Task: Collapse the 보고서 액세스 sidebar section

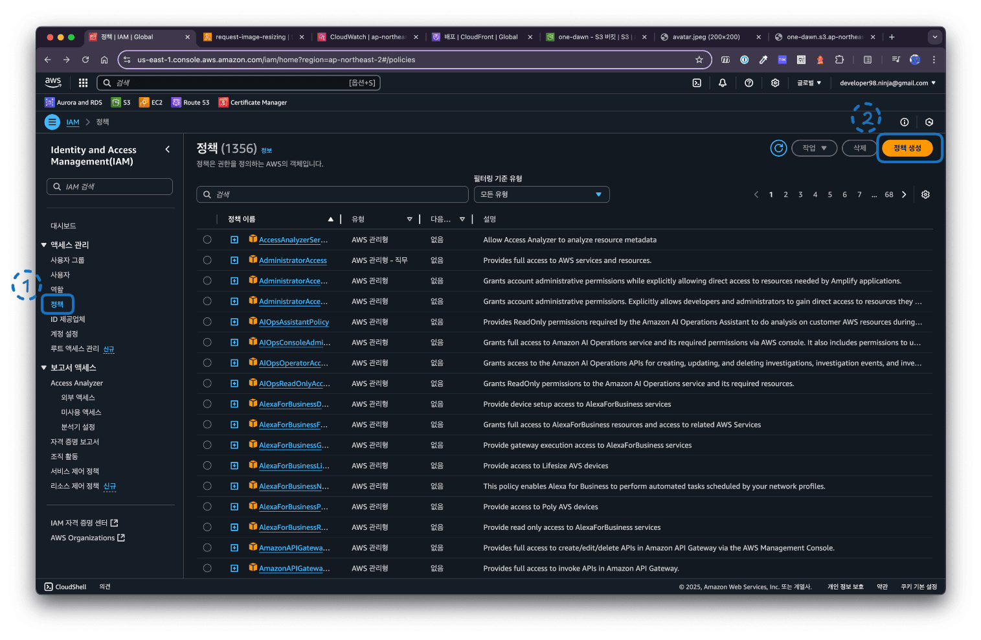Action: pos(44,368)
